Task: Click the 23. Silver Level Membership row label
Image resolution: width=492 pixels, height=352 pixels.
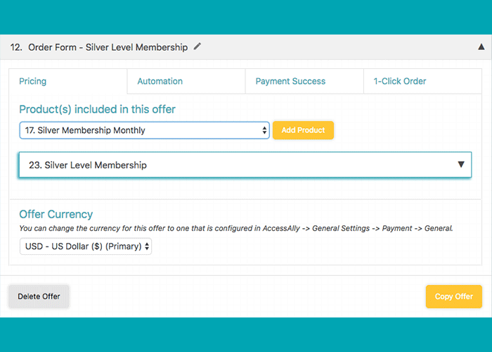Action: pos(88,165)
